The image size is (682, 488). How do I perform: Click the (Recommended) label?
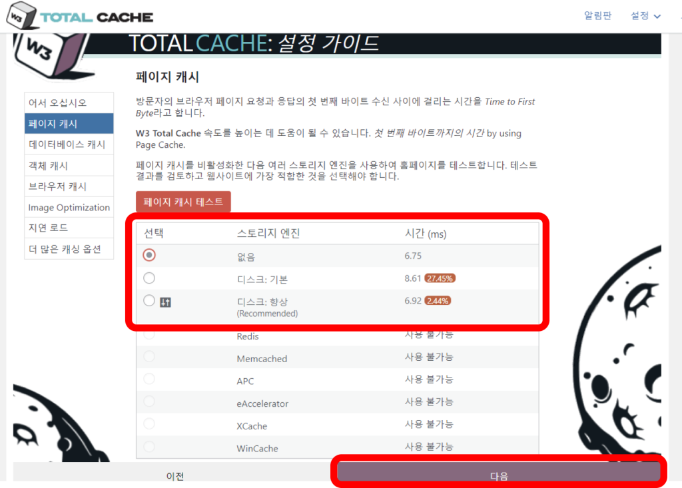267,314
